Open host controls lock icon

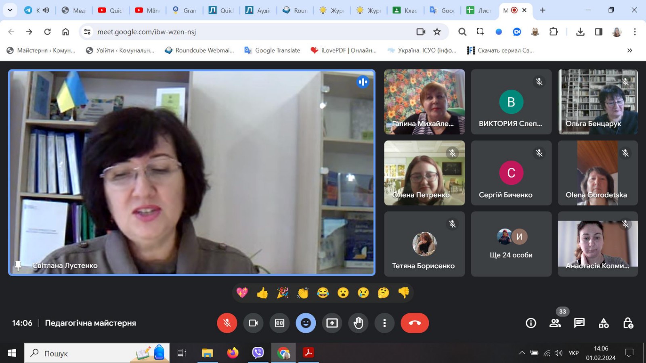[628, 323]
